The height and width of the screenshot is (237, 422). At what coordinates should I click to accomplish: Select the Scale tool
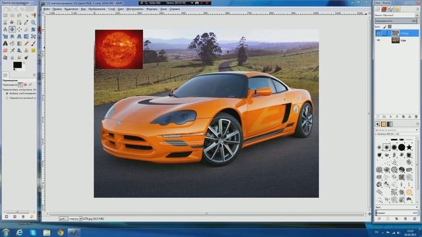tap(5, 36)
